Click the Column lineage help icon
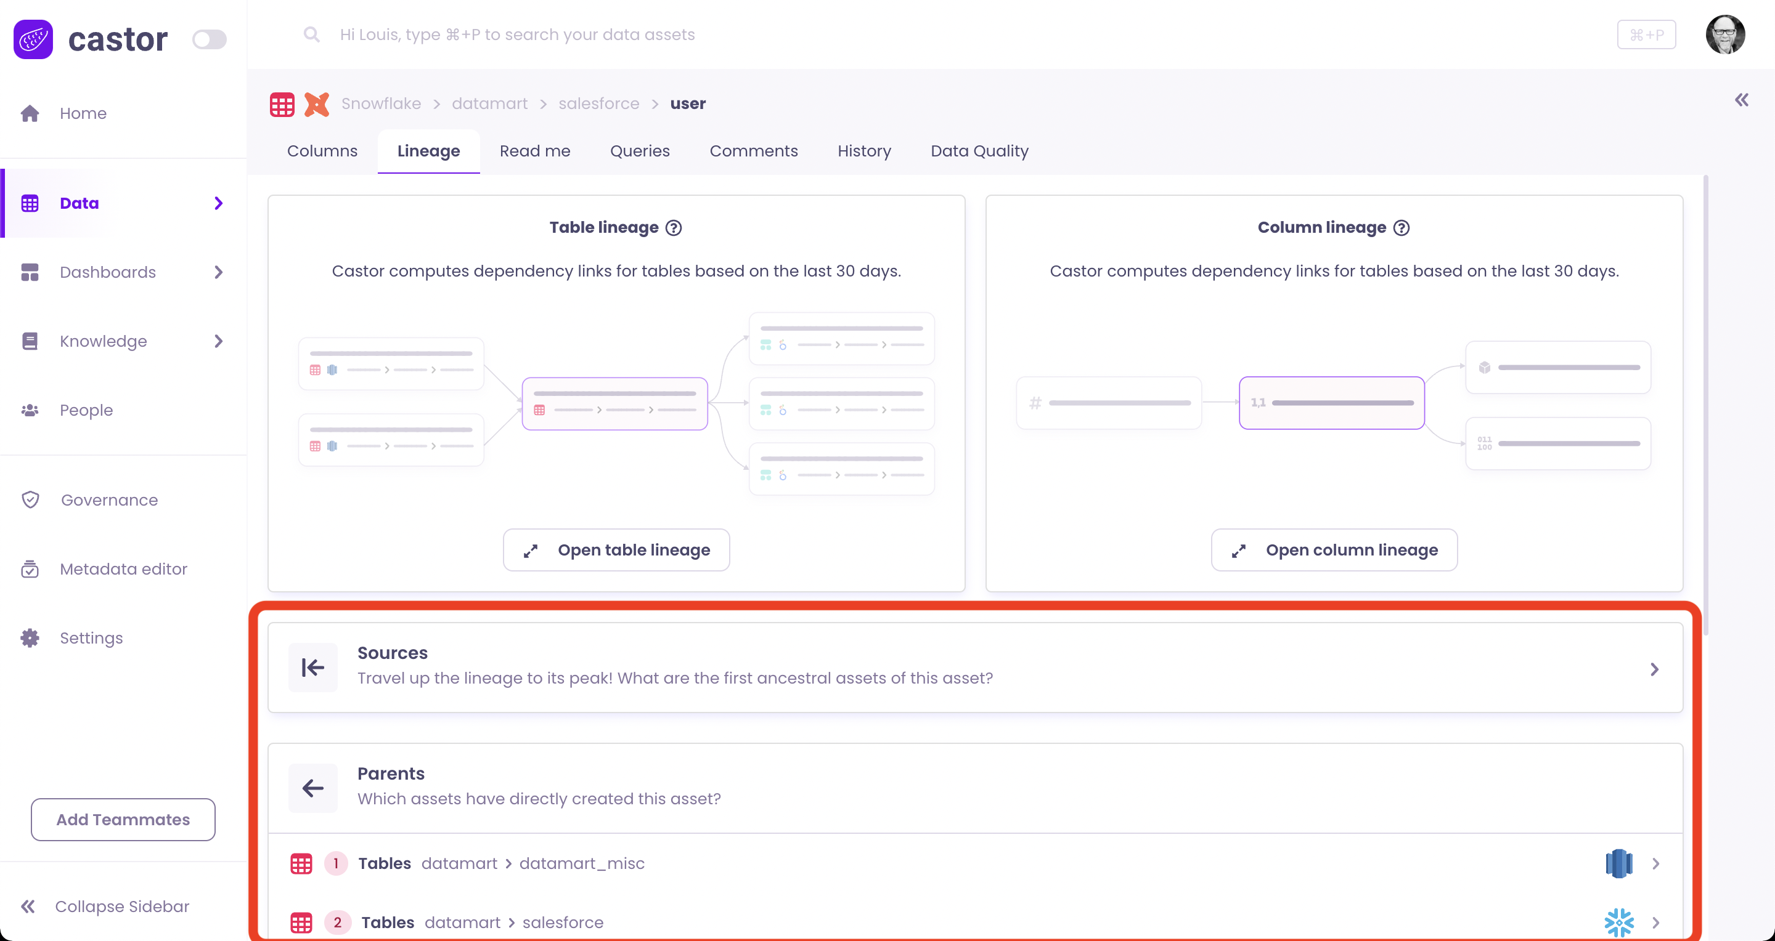 pos(1402,228)
